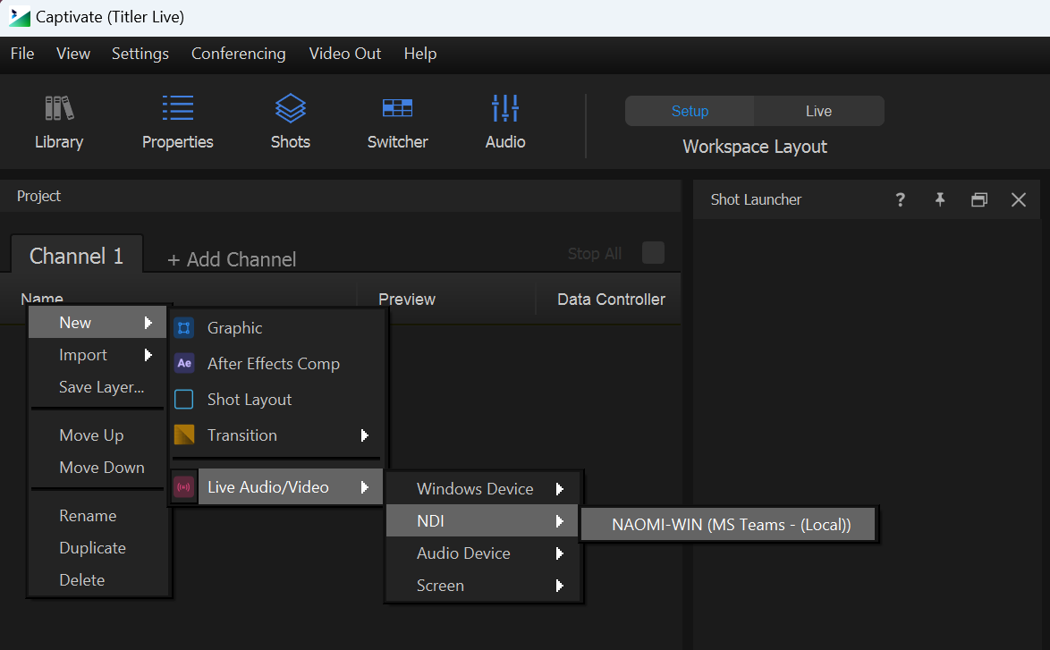
Task: Select NDI menu item
Action: coord(482,521)
